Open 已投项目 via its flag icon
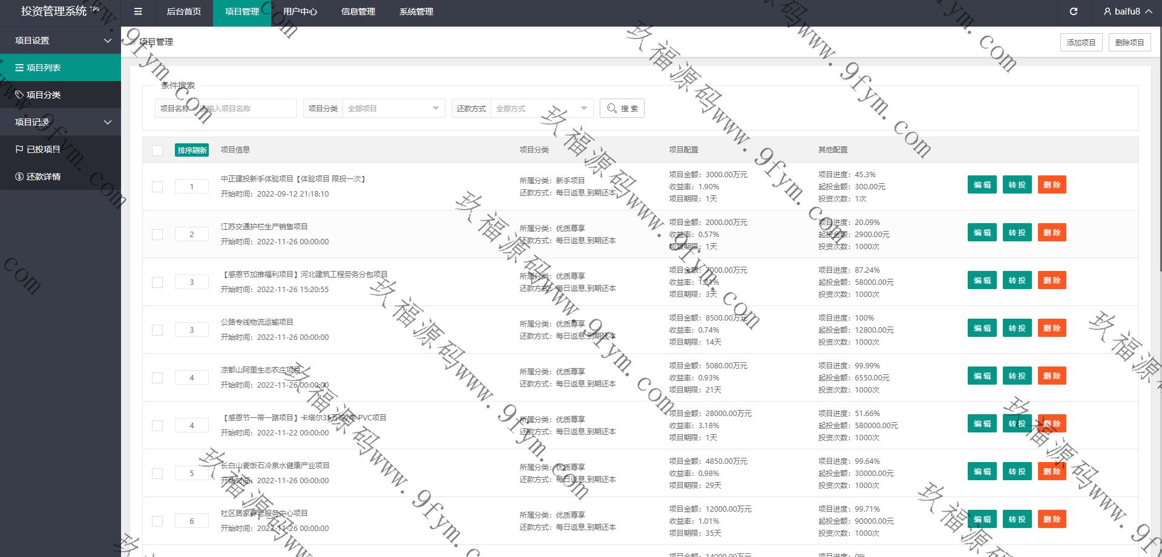 19,149
